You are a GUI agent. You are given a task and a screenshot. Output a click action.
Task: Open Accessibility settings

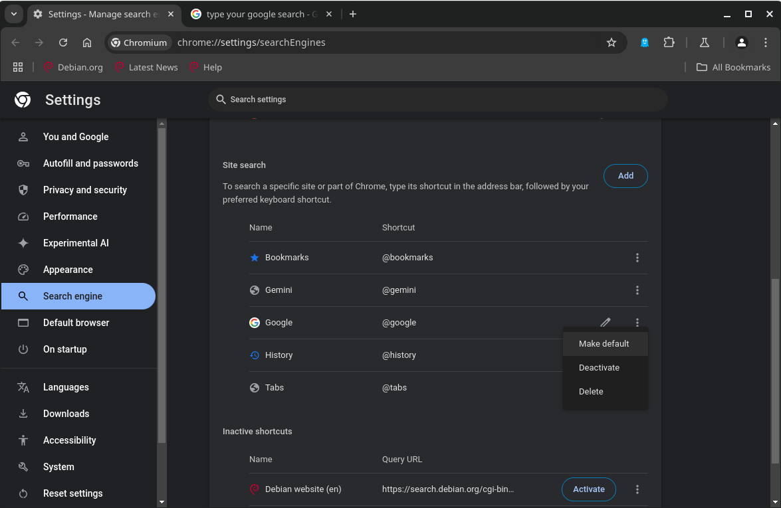[78, 440]
